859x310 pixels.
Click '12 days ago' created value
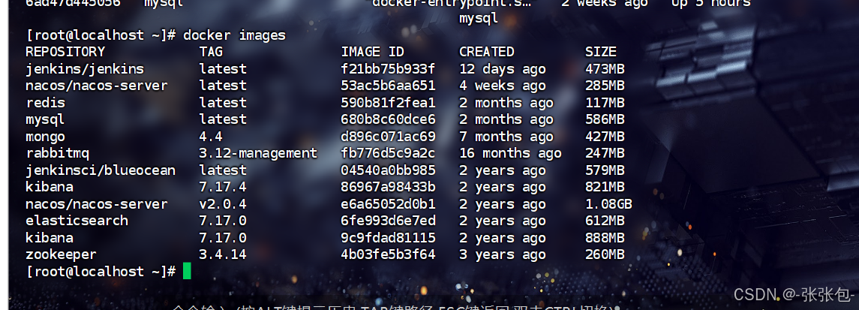click(503, 69)
